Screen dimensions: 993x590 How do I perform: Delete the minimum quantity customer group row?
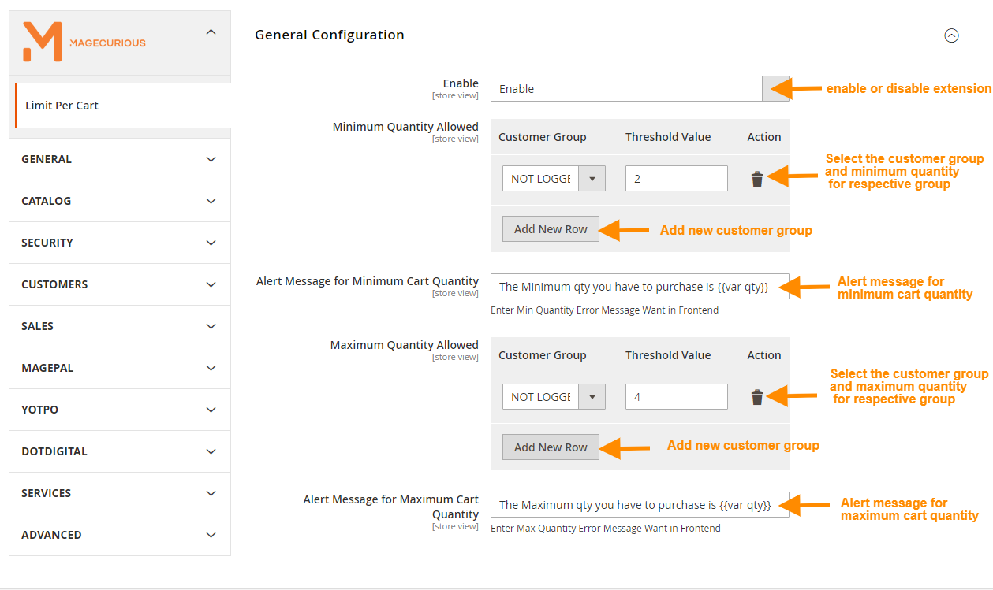[x=757, y=179]
